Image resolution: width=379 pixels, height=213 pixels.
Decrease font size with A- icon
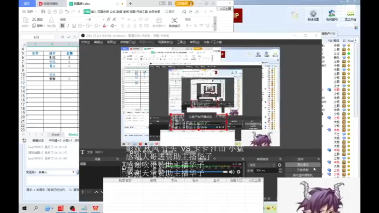pos(115,19)
